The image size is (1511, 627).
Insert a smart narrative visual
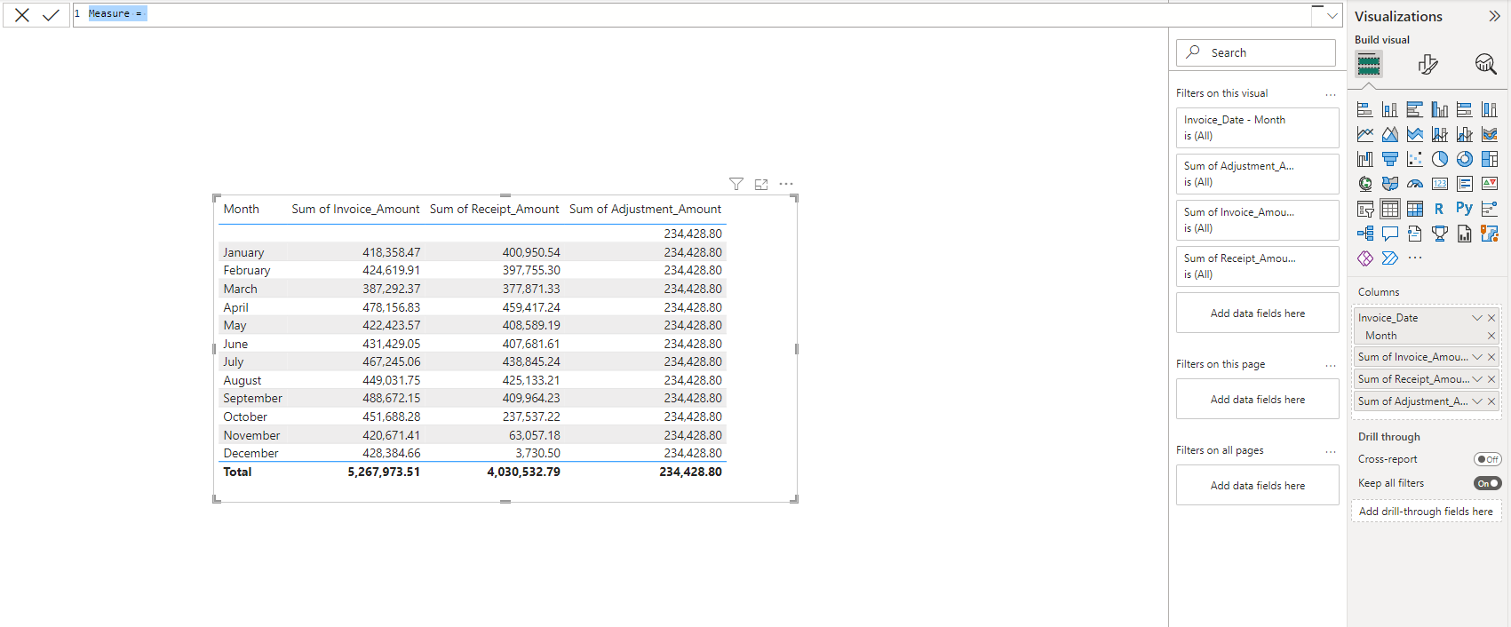coord(1415,234)
